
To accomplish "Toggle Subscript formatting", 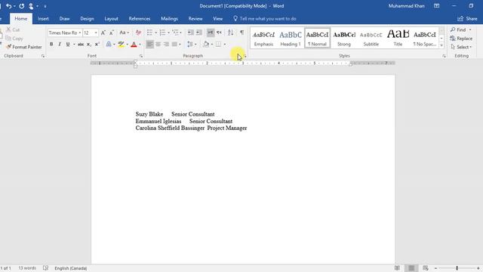I will coord(89,45).
